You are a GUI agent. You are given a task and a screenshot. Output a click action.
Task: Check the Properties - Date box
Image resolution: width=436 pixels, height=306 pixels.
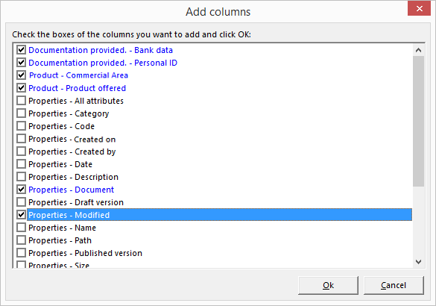(x=21, y=164)
